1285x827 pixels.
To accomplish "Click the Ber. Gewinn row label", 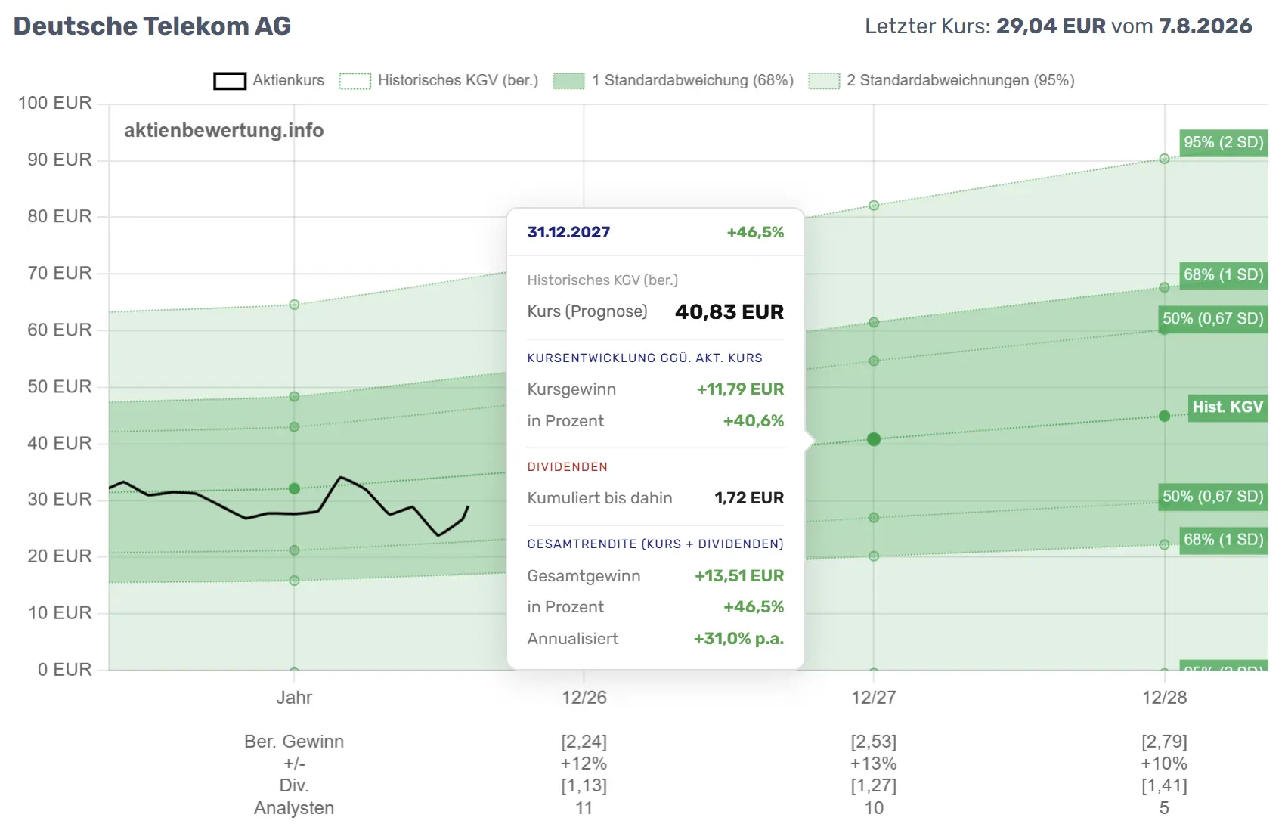I will coord(294,742).
